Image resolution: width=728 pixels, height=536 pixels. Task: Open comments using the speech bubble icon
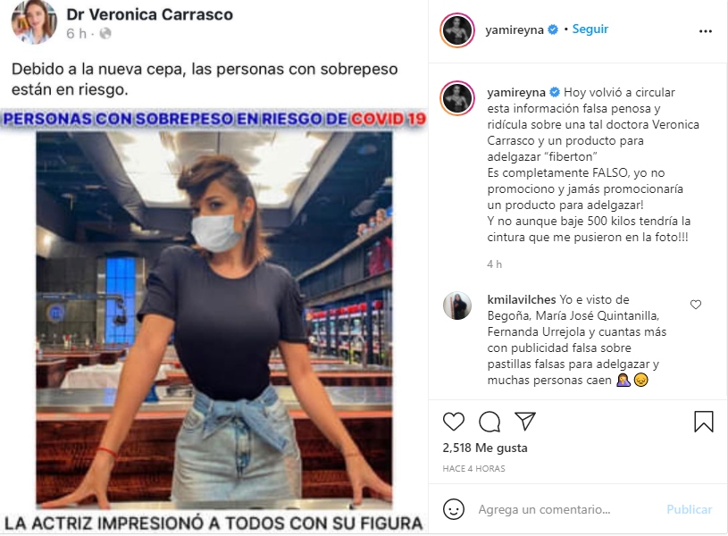point(490,422)
